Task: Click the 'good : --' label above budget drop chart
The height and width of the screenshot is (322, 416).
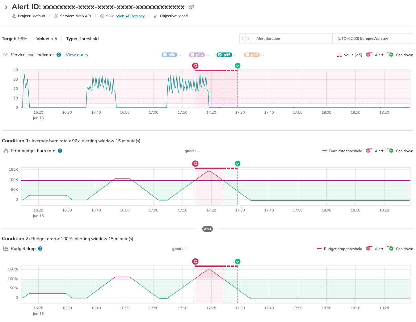Action: pos(180,249)
